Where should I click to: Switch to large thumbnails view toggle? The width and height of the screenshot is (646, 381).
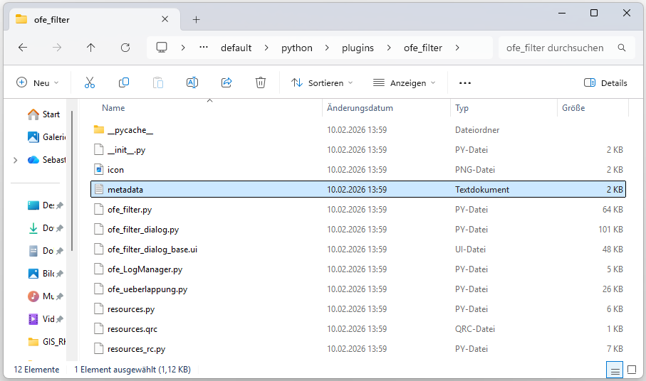[631, 370]
